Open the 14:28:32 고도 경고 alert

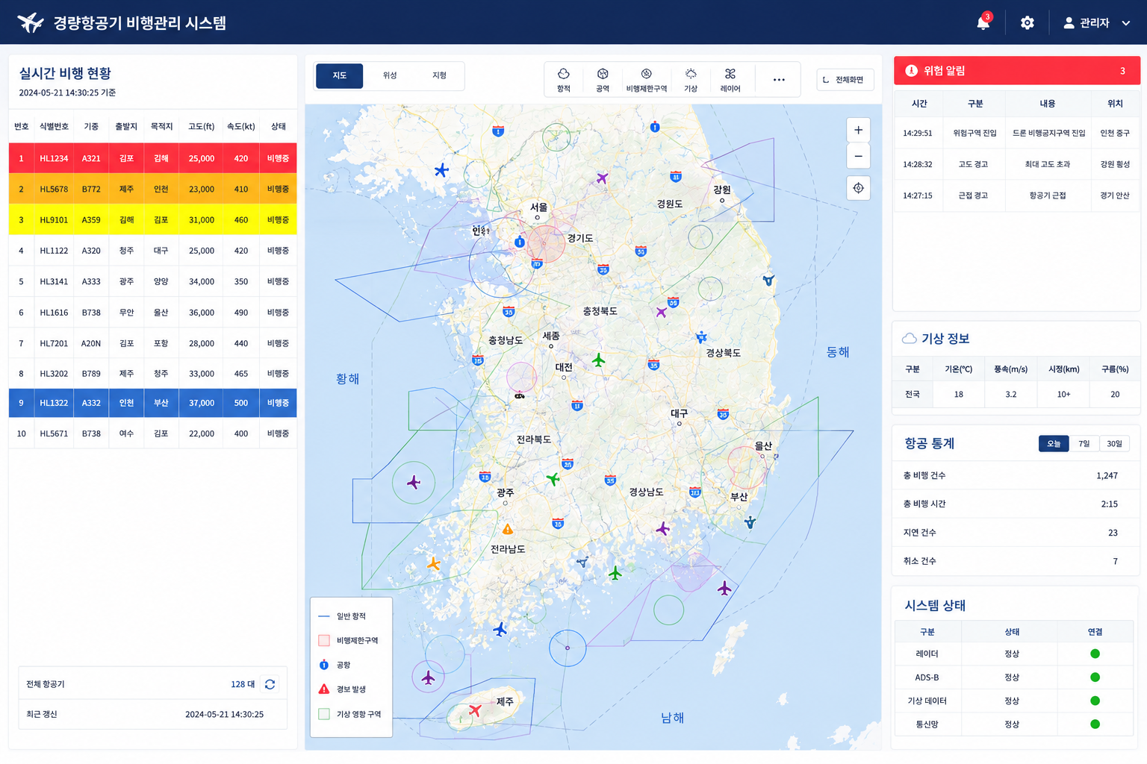[1017, 164]
